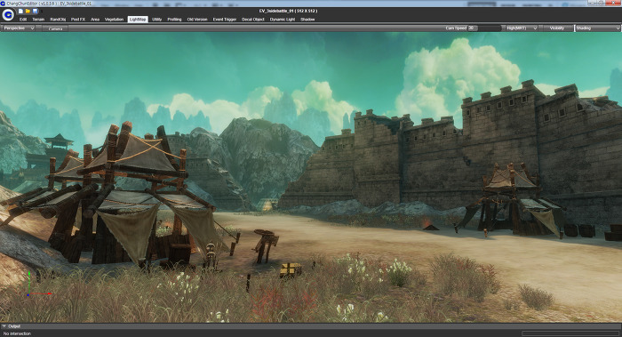Screen dimensions: 622x337
Task: Click the Visibility button
Action: 557,28
